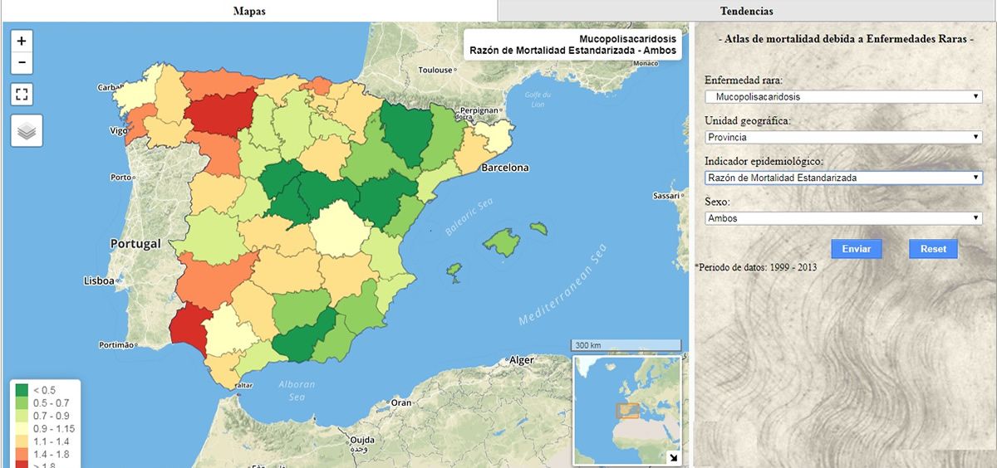The image size is (997, 468).
Task: Expand the Sexo dropdown
Action: pos(843,218)
